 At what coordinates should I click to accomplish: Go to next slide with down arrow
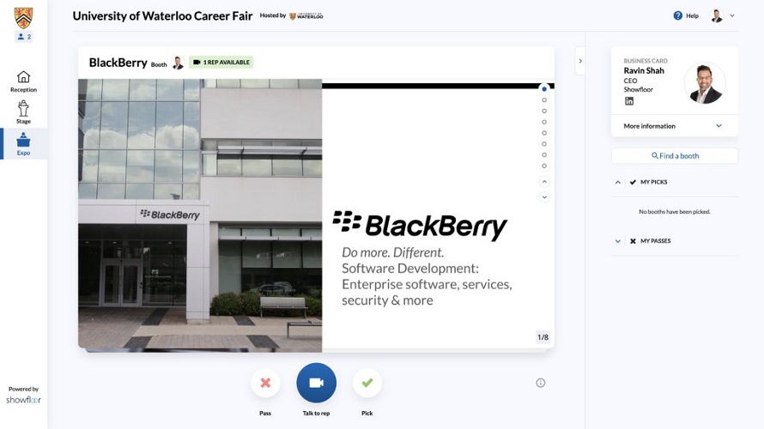coord(544,196)
